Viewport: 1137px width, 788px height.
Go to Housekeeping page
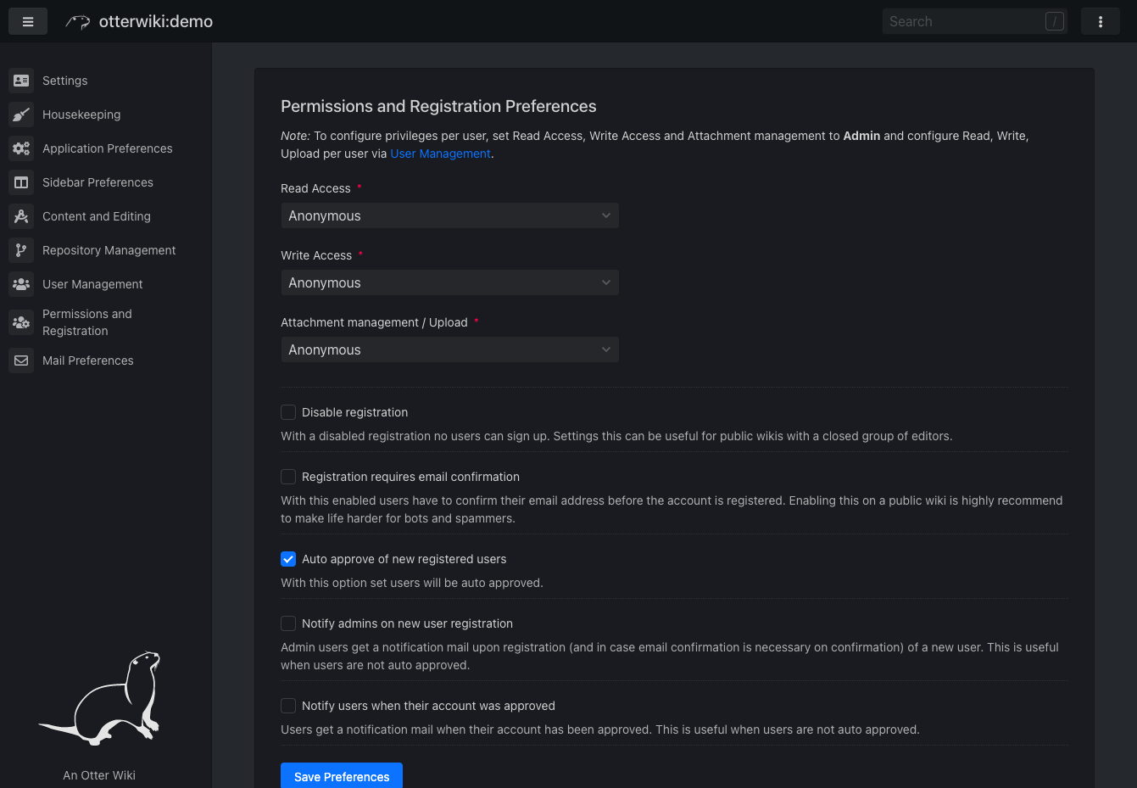81,115
